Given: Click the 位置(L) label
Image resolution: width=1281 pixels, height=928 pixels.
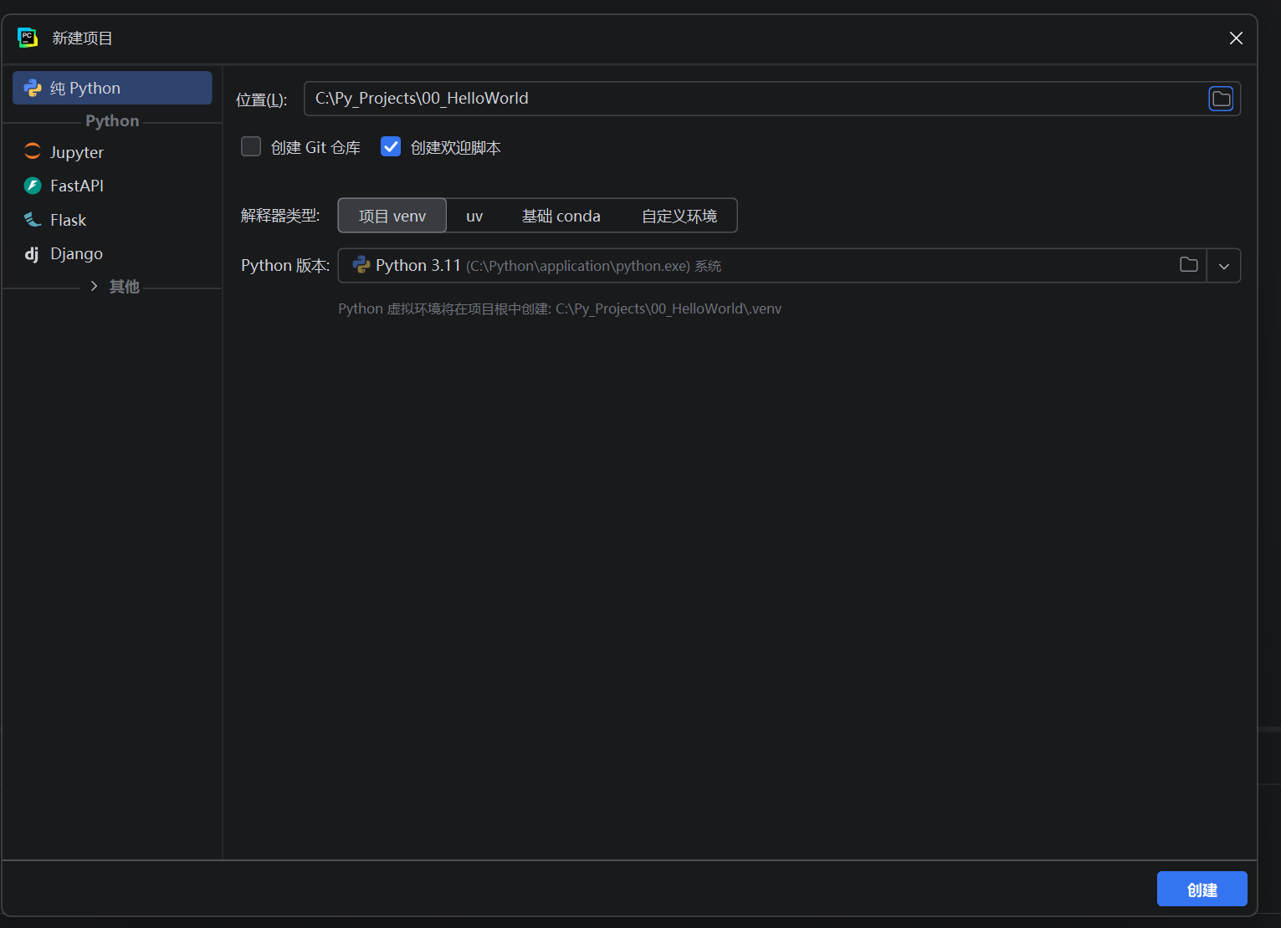Looking at the screenshot, I should (262, 99).
